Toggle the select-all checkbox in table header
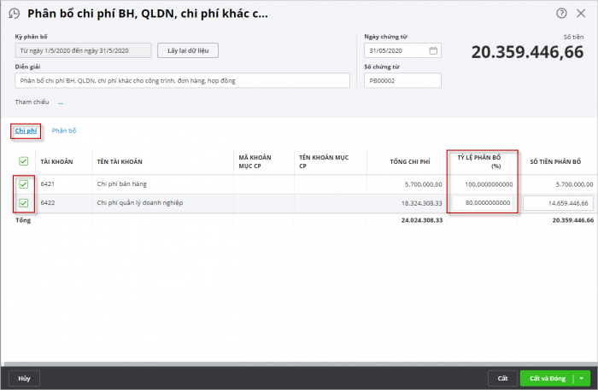This screenshot has height=390, width=598. click(x=23, y=161)
